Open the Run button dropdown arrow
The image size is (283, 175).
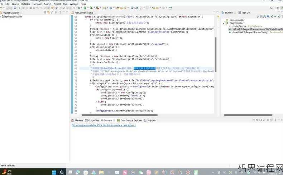point(88,8)
